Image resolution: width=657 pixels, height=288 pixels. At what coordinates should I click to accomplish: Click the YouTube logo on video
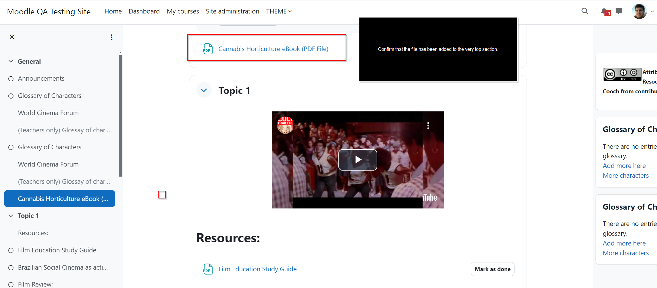coord(430,198)
